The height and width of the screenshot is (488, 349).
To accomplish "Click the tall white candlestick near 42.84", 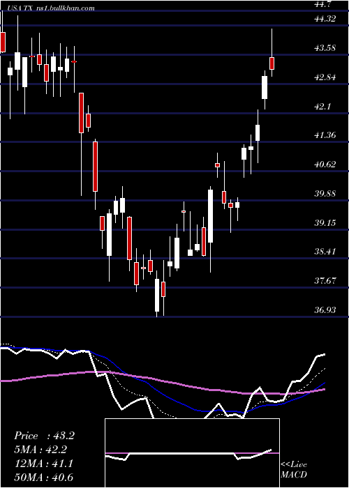I will (265, 87).
